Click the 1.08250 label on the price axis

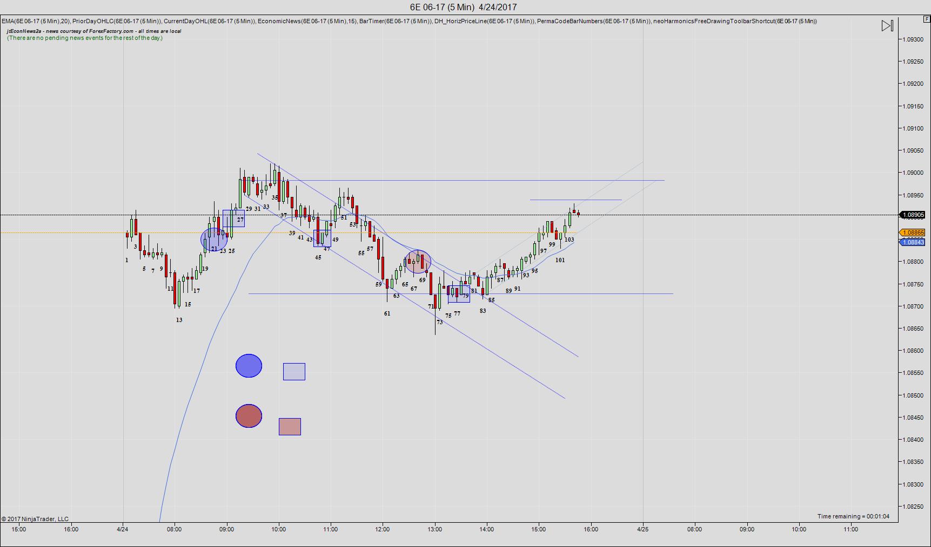coord(912,507)
